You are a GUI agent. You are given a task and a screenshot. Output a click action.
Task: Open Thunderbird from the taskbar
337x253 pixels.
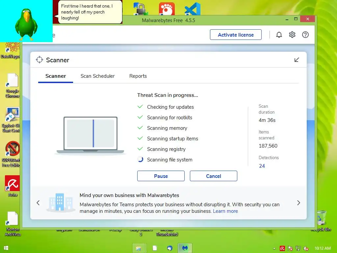coord(170,248)
